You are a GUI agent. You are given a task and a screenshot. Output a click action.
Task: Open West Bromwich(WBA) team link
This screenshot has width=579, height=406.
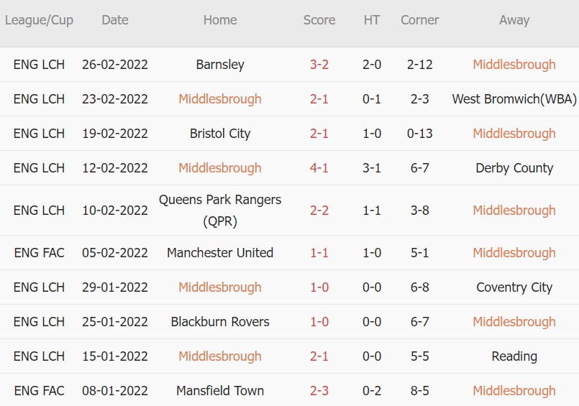pos(514,99)
